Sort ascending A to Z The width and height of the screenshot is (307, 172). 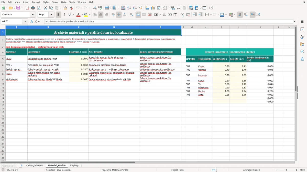[129, 8]
